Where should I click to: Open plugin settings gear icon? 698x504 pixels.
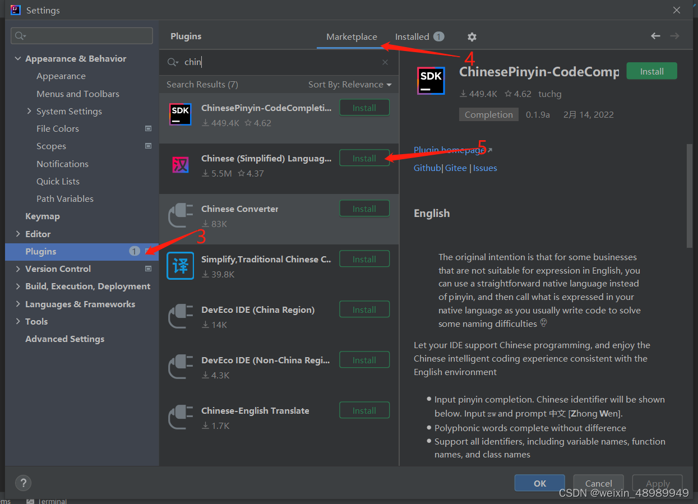[472, 37]
